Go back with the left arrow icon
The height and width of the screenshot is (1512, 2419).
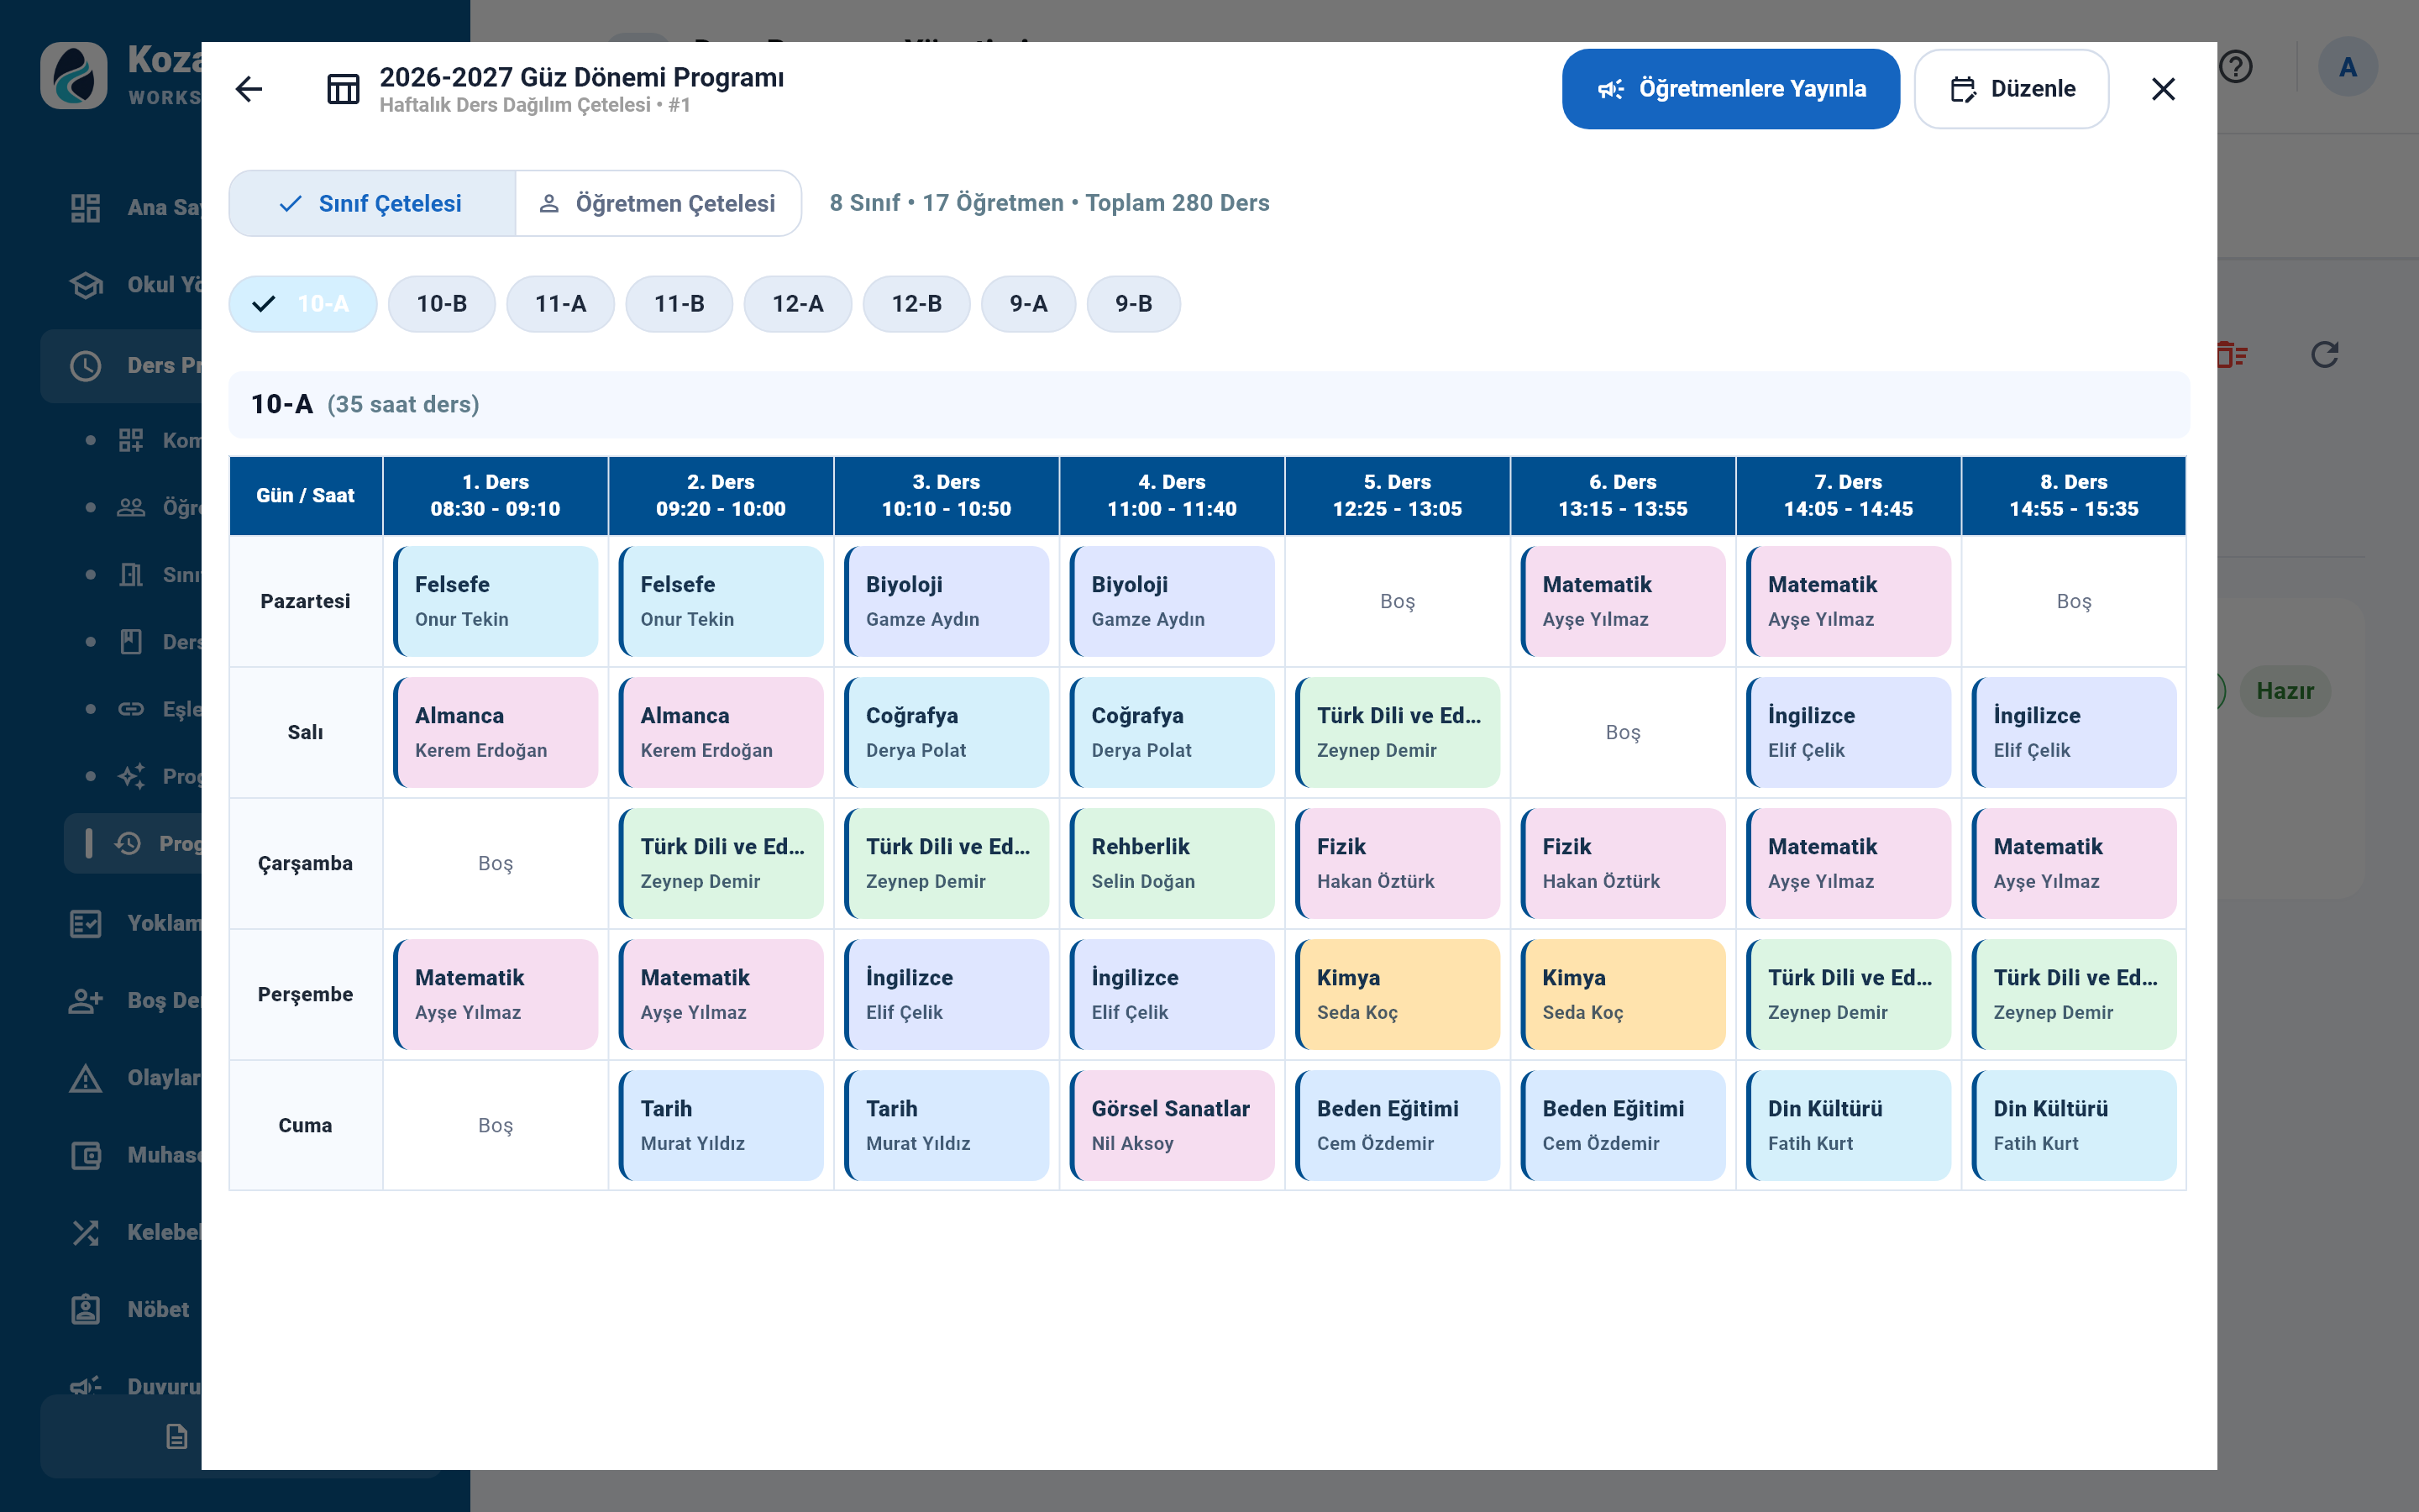tap(249, 89)
